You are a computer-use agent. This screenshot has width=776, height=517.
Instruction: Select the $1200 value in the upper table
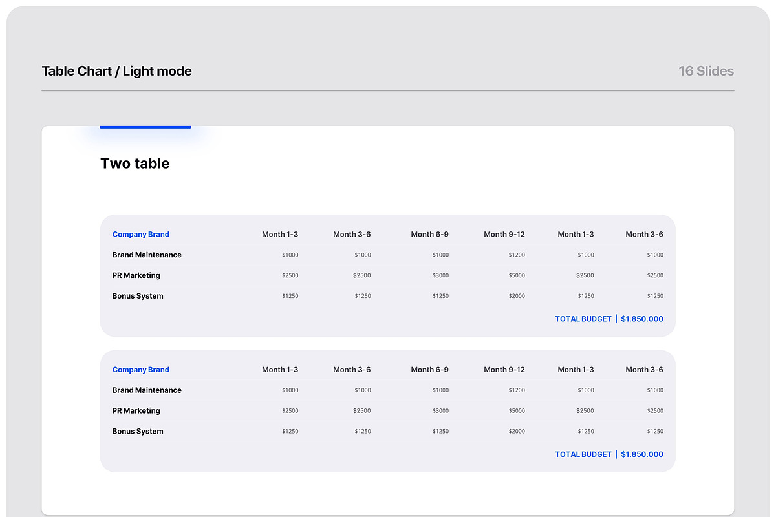(517, 255)
